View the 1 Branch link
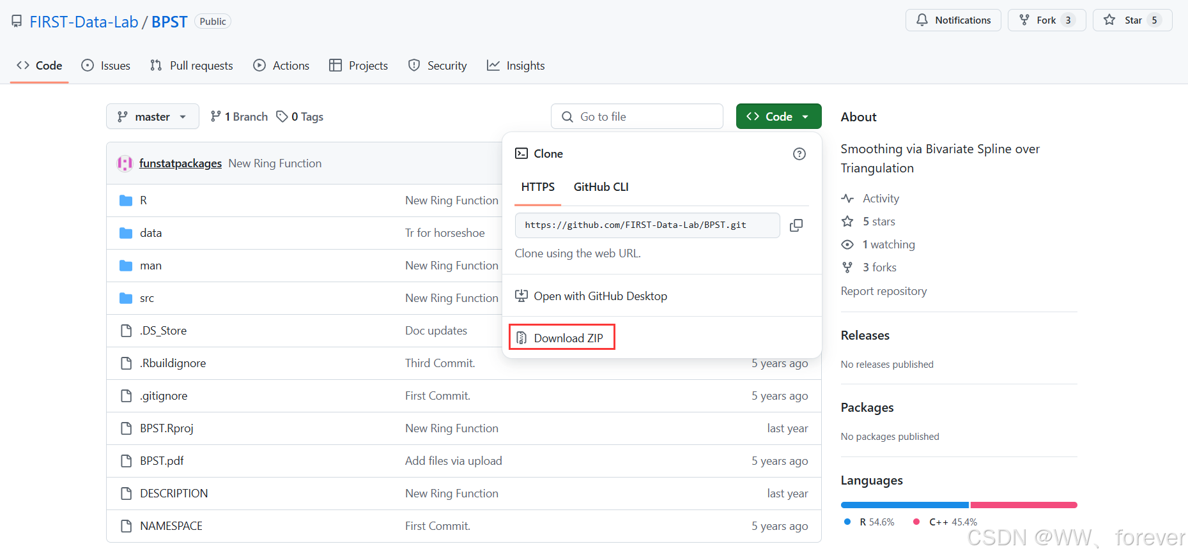 click(239, 117)
